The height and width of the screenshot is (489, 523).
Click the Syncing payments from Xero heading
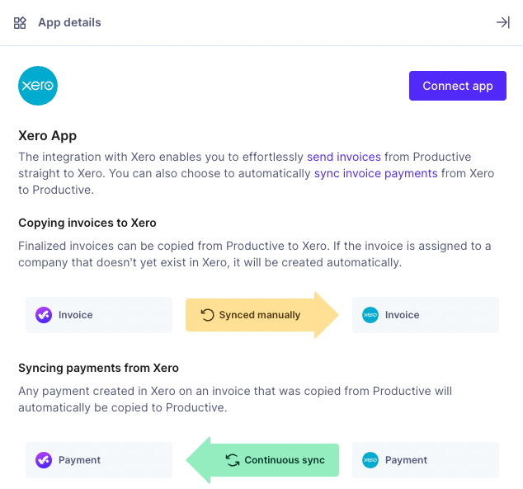click(x=98, y=368)
